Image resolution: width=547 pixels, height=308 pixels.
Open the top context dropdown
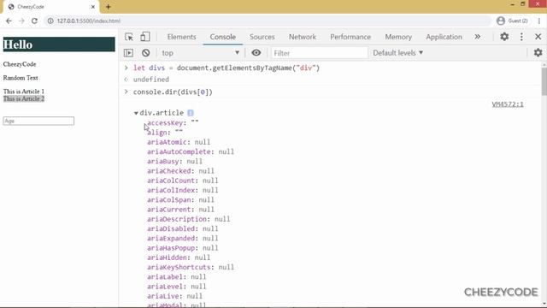point(200,53)
